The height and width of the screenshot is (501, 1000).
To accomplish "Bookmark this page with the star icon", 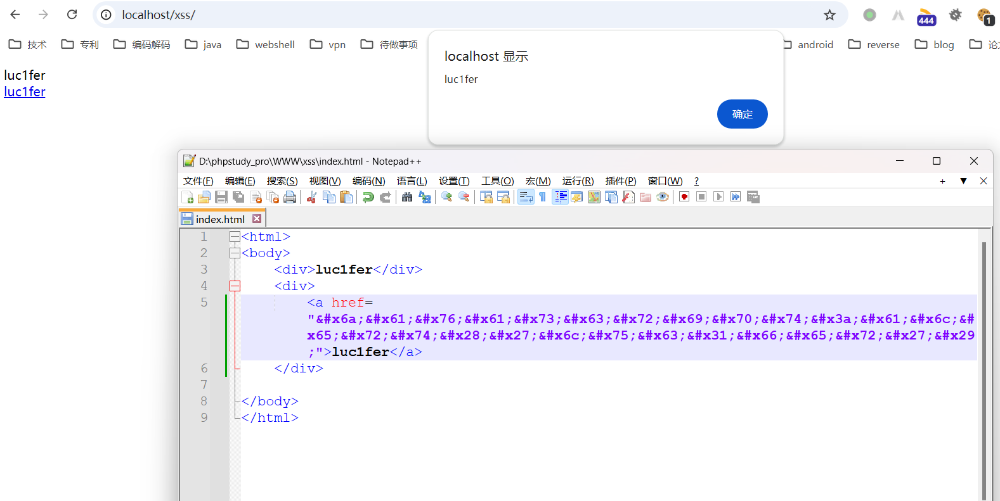I will tap(829, 15).
